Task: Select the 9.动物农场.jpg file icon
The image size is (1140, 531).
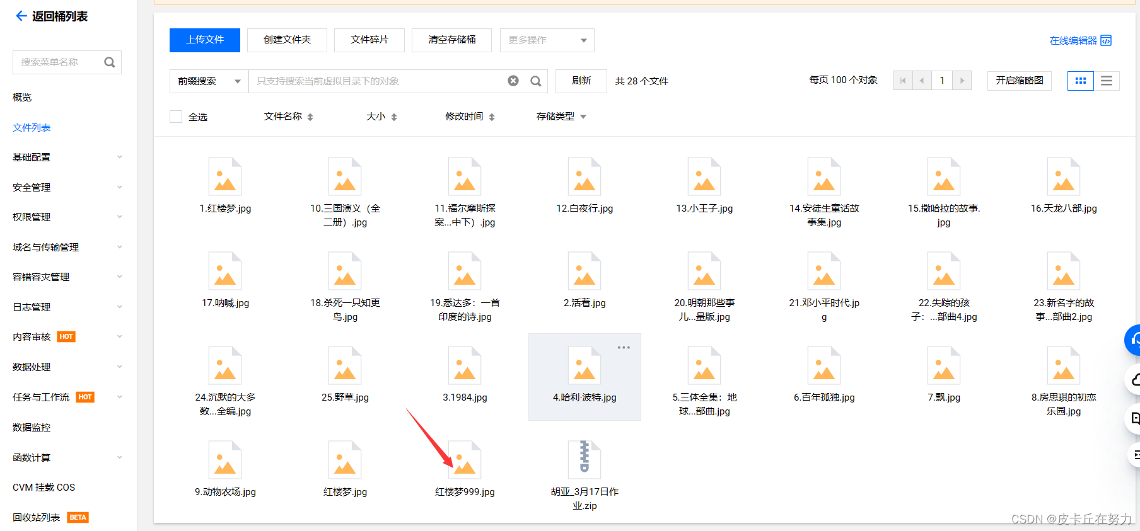Action: (225, 460)
